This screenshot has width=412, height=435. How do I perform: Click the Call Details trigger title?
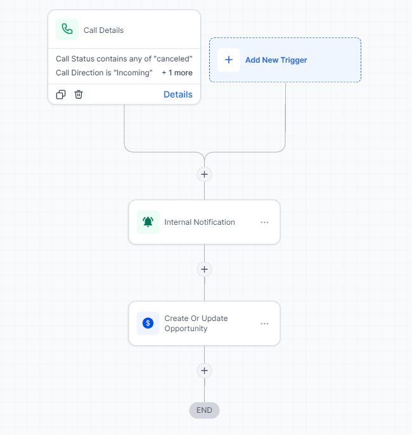click(104, 30)
